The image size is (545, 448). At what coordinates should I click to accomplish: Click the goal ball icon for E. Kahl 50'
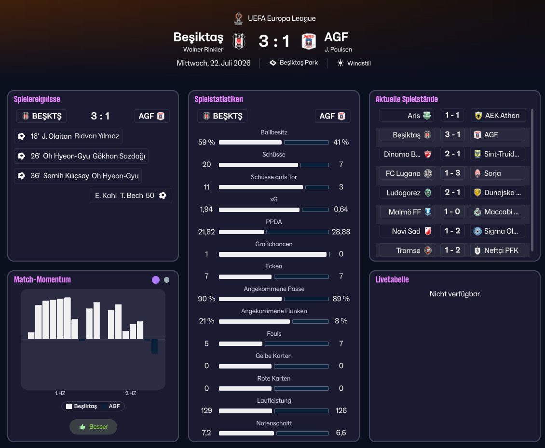(163, 196)
